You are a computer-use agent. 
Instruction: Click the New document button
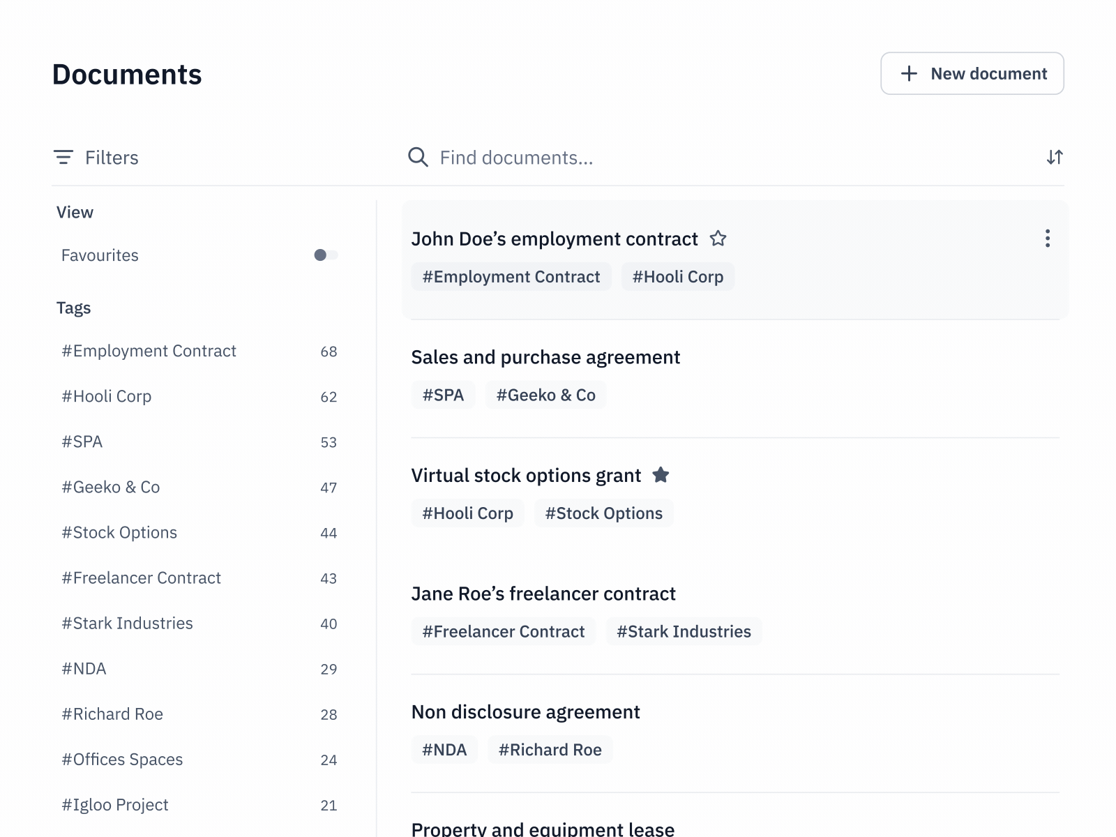[x=972, y=73]
